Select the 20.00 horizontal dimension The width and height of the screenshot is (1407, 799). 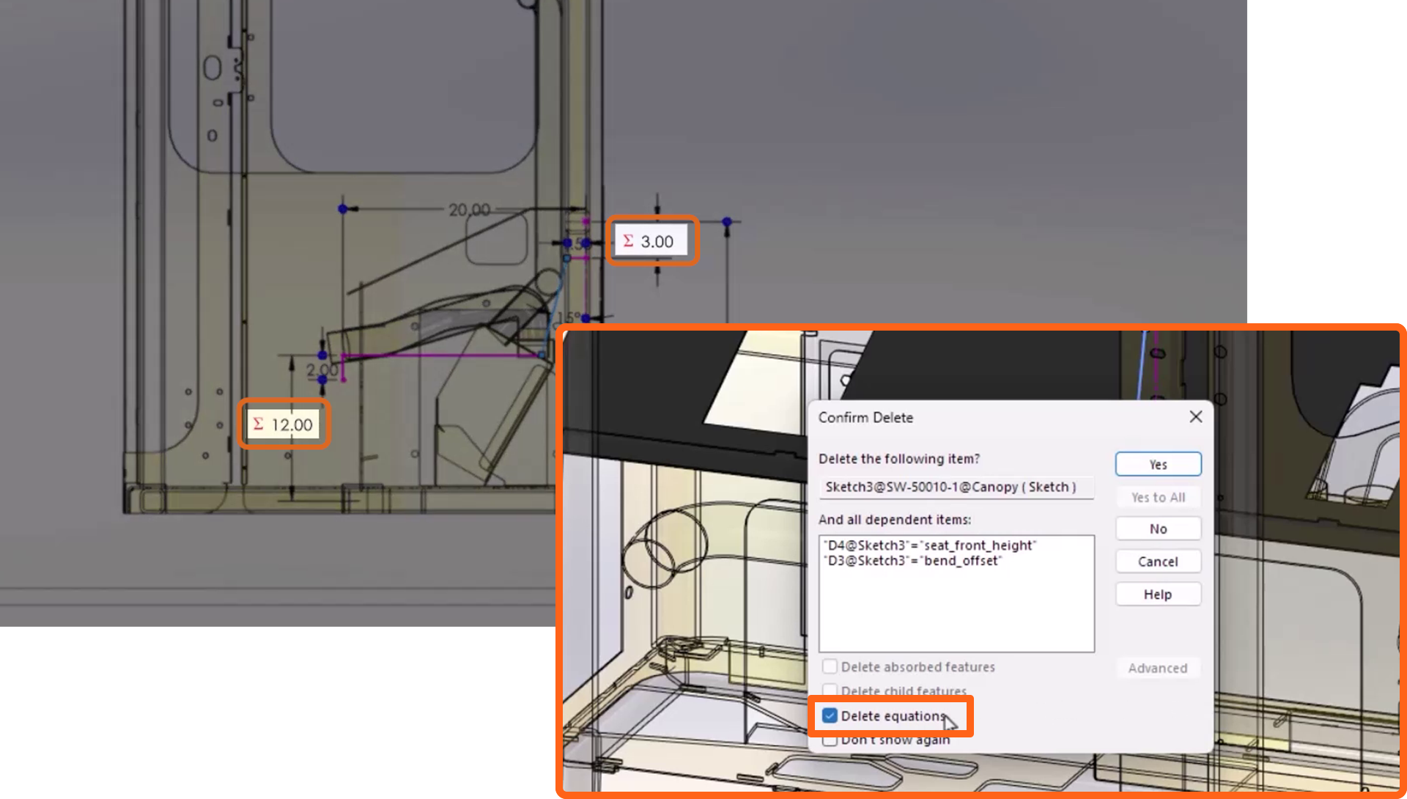469,210
